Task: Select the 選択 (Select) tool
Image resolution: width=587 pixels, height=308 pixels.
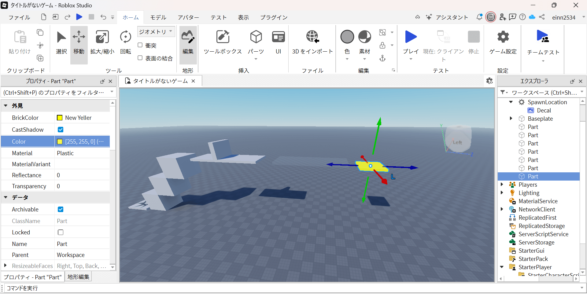Action: point(61,43)
